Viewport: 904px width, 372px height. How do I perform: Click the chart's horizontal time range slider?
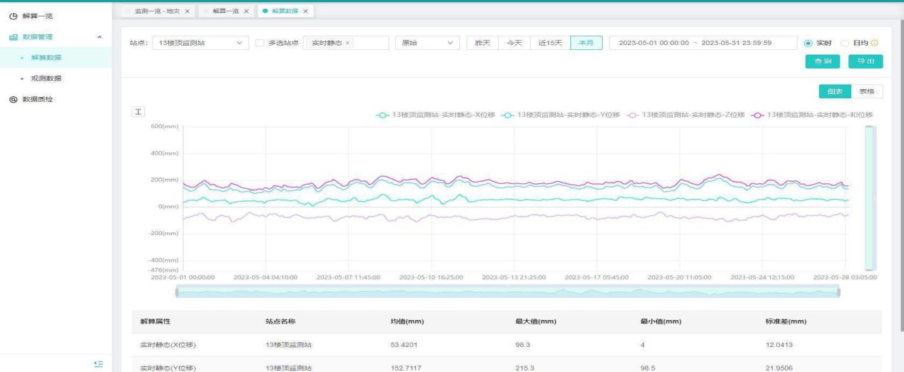click(x=507, y=292)
